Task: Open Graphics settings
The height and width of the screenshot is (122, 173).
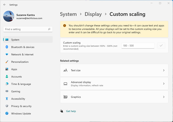Action: click(x=114, y=97)
